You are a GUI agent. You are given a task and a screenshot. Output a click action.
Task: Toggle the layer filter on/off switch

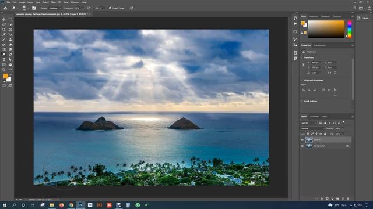[x=343, y=122]
